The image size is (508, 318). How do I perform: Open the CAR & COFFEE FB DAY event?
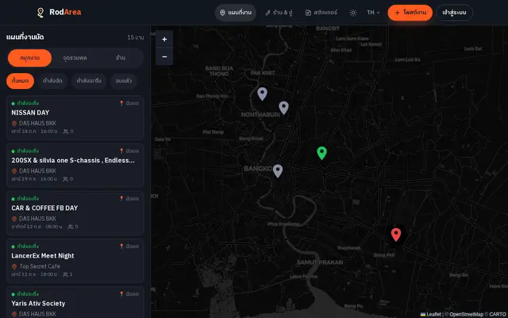pyautogui.click(x=75, y=213)
